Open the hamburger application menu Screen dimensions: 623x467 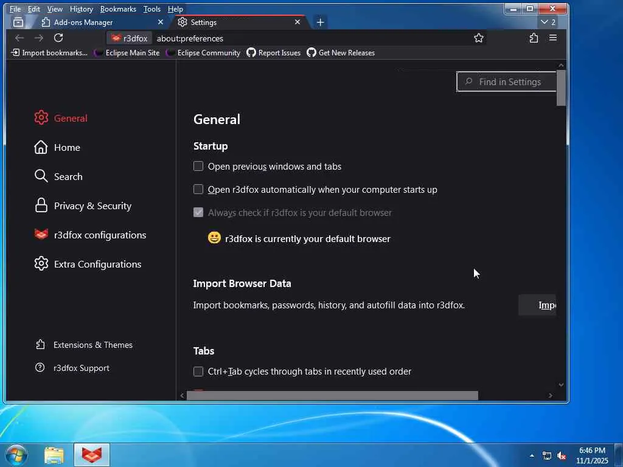pos(552,38)
